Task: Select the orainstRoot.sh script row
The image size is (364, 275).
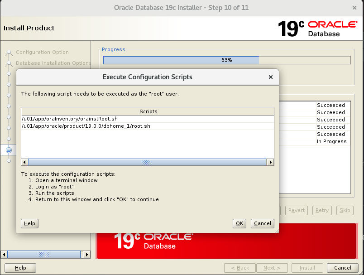Action: pos(148,119)
